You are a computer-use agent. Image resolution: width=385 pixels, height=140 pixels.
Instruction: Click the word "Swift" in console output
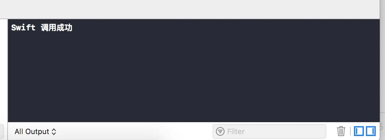[23, 28]
